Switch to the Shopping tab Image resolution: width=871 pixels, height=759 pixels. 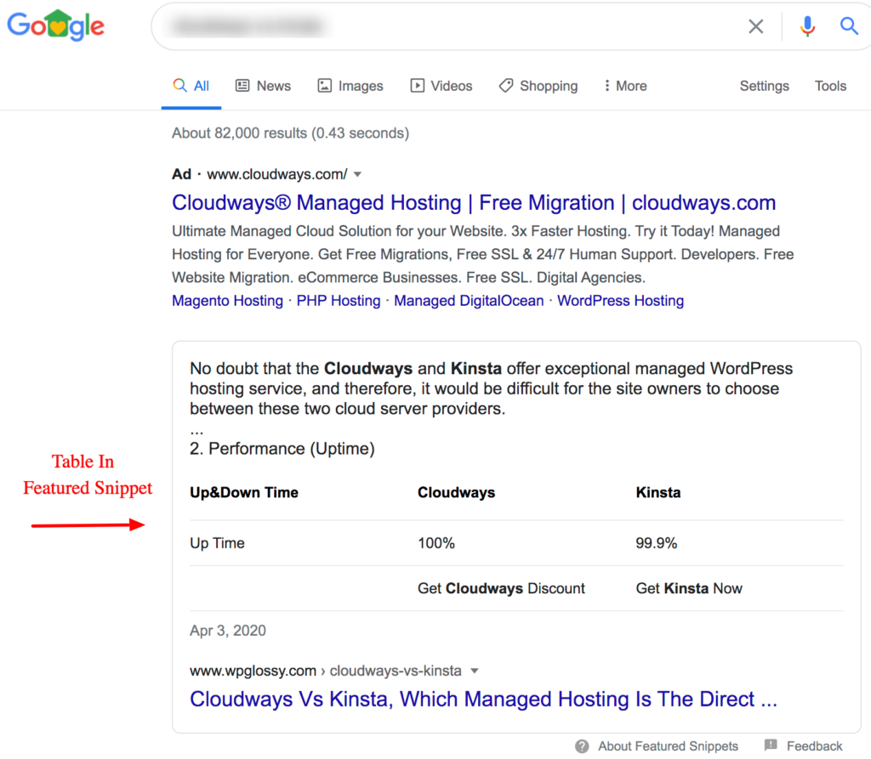tap(538, 86)
